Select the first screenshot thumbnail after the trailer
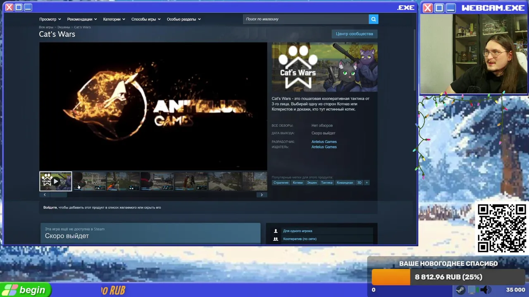This screenshot has width=529, height=297. [89, 181]
